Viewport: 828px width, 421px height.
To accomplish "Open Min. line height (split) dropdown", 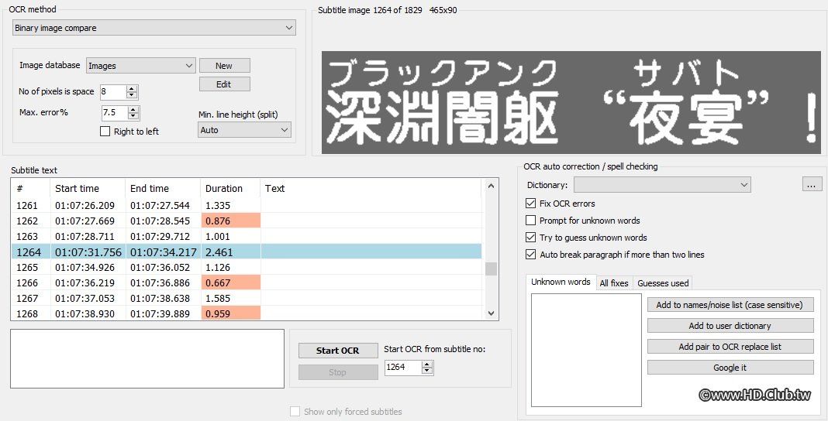I will tap(244, 130).
